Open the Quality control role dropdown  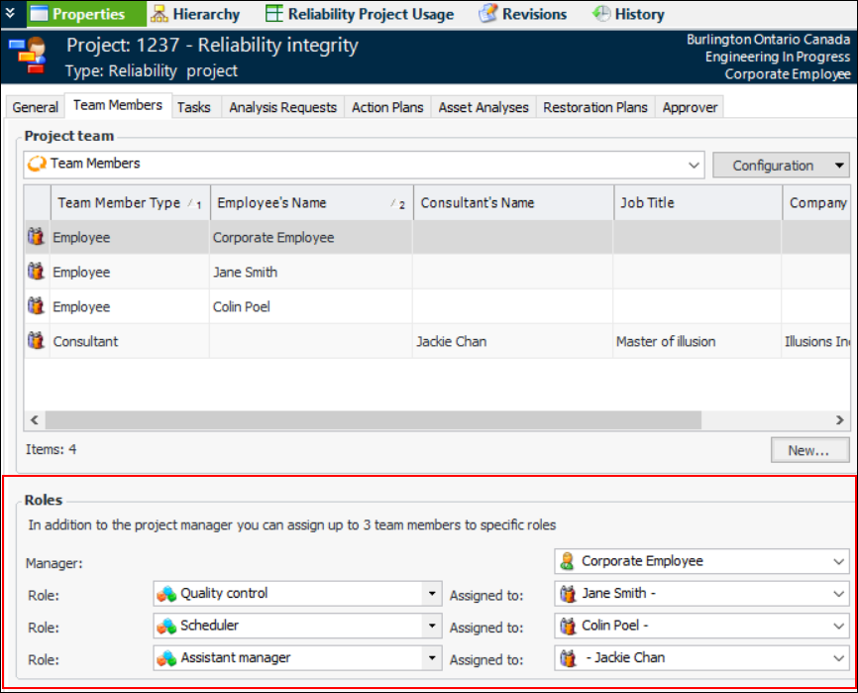tap(432, 594)
